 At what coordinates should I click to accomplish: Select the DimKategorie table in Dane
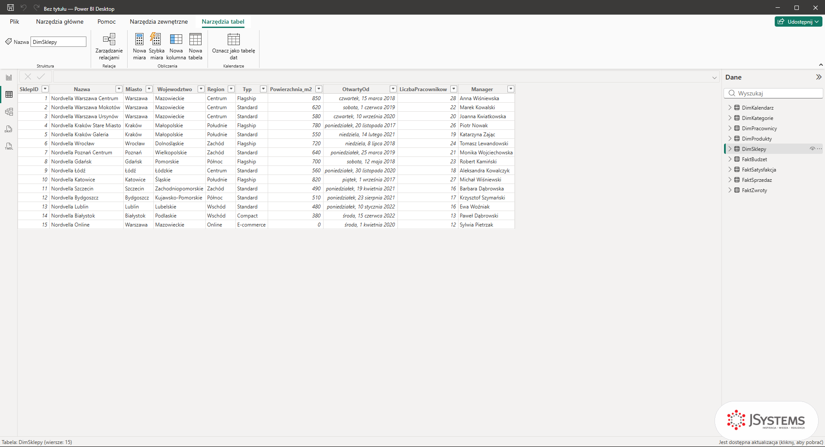point(757,118)
